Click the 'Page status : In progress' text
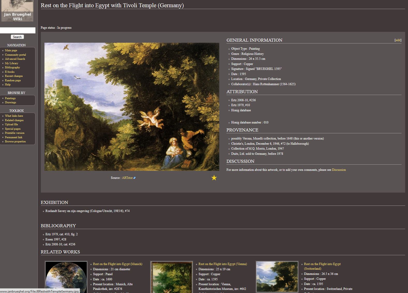 (x=56, y=28)
